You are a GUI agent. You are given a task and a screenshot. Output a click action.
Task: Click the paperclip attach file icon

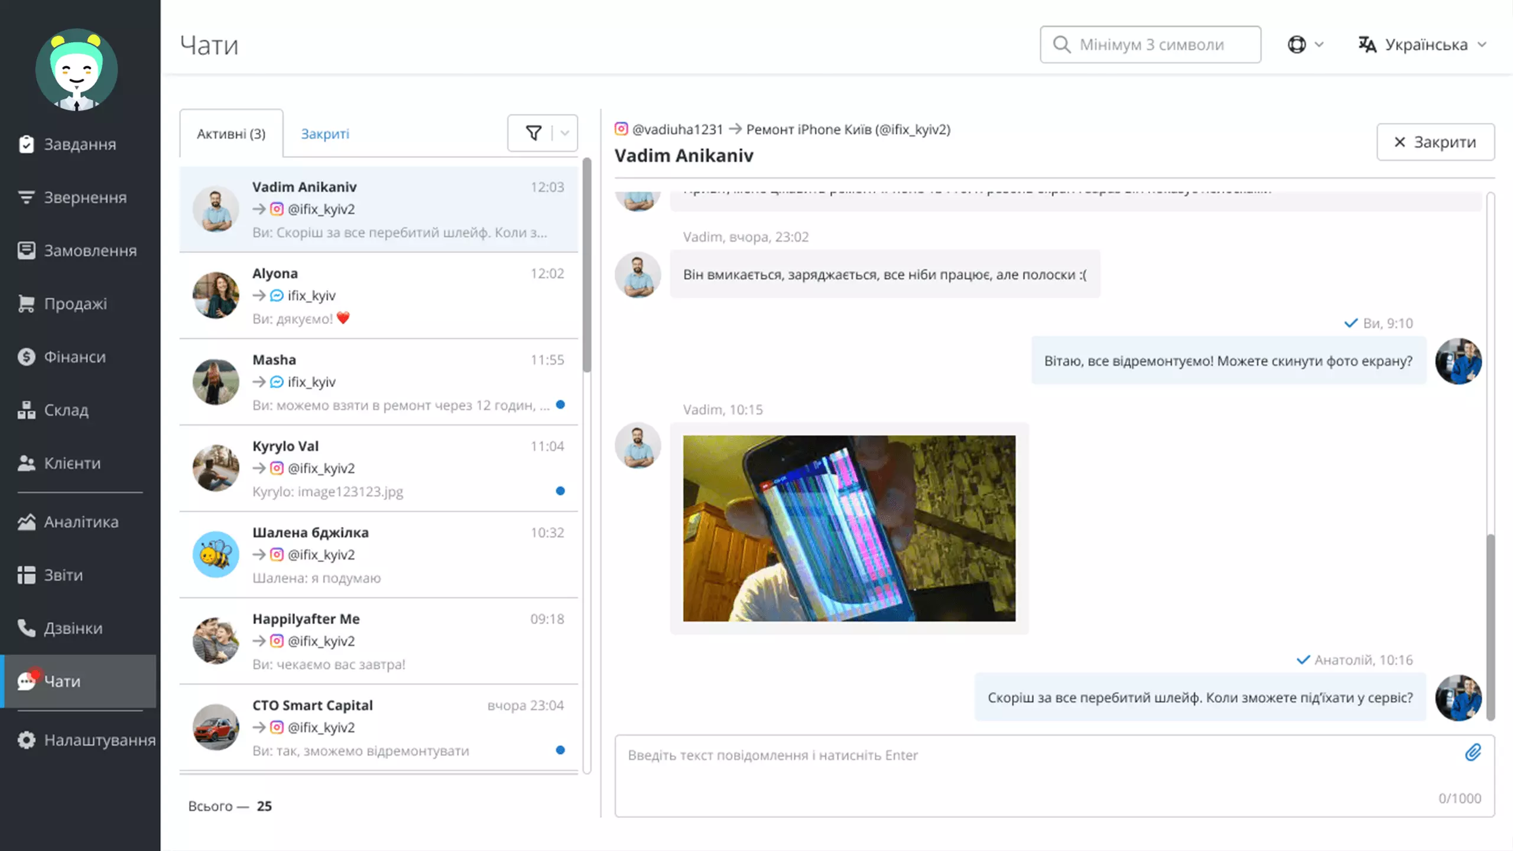tap(1473, 752)
